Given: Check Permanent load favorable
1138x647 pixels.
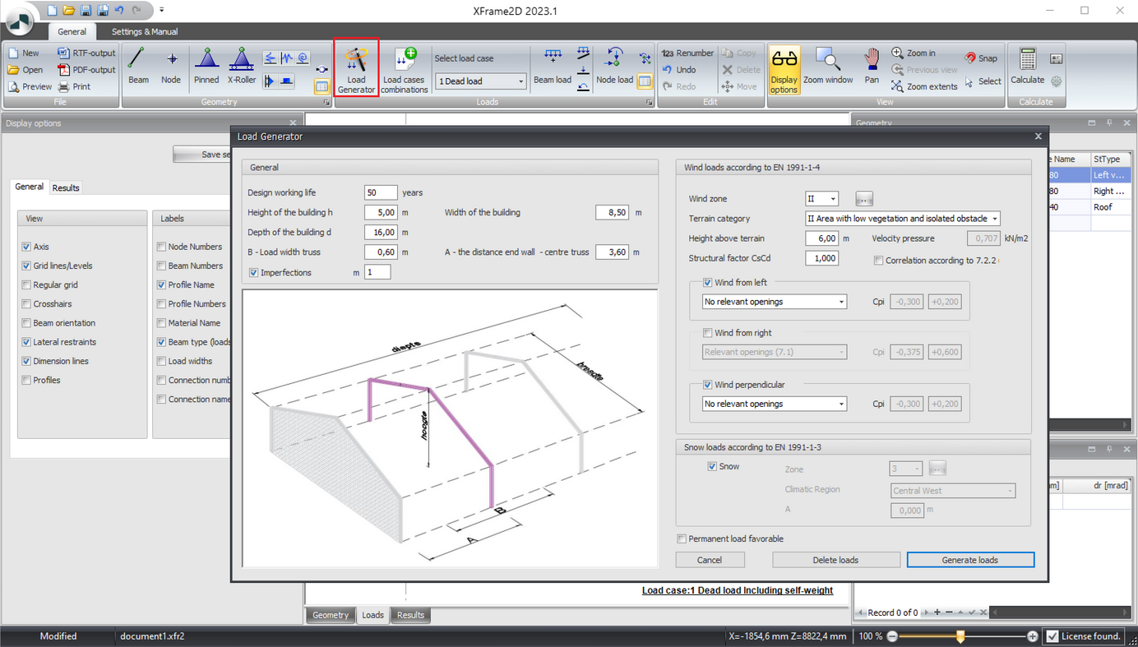Looking at the screenshot, I should pyautogui.click(x=682, y=538).
